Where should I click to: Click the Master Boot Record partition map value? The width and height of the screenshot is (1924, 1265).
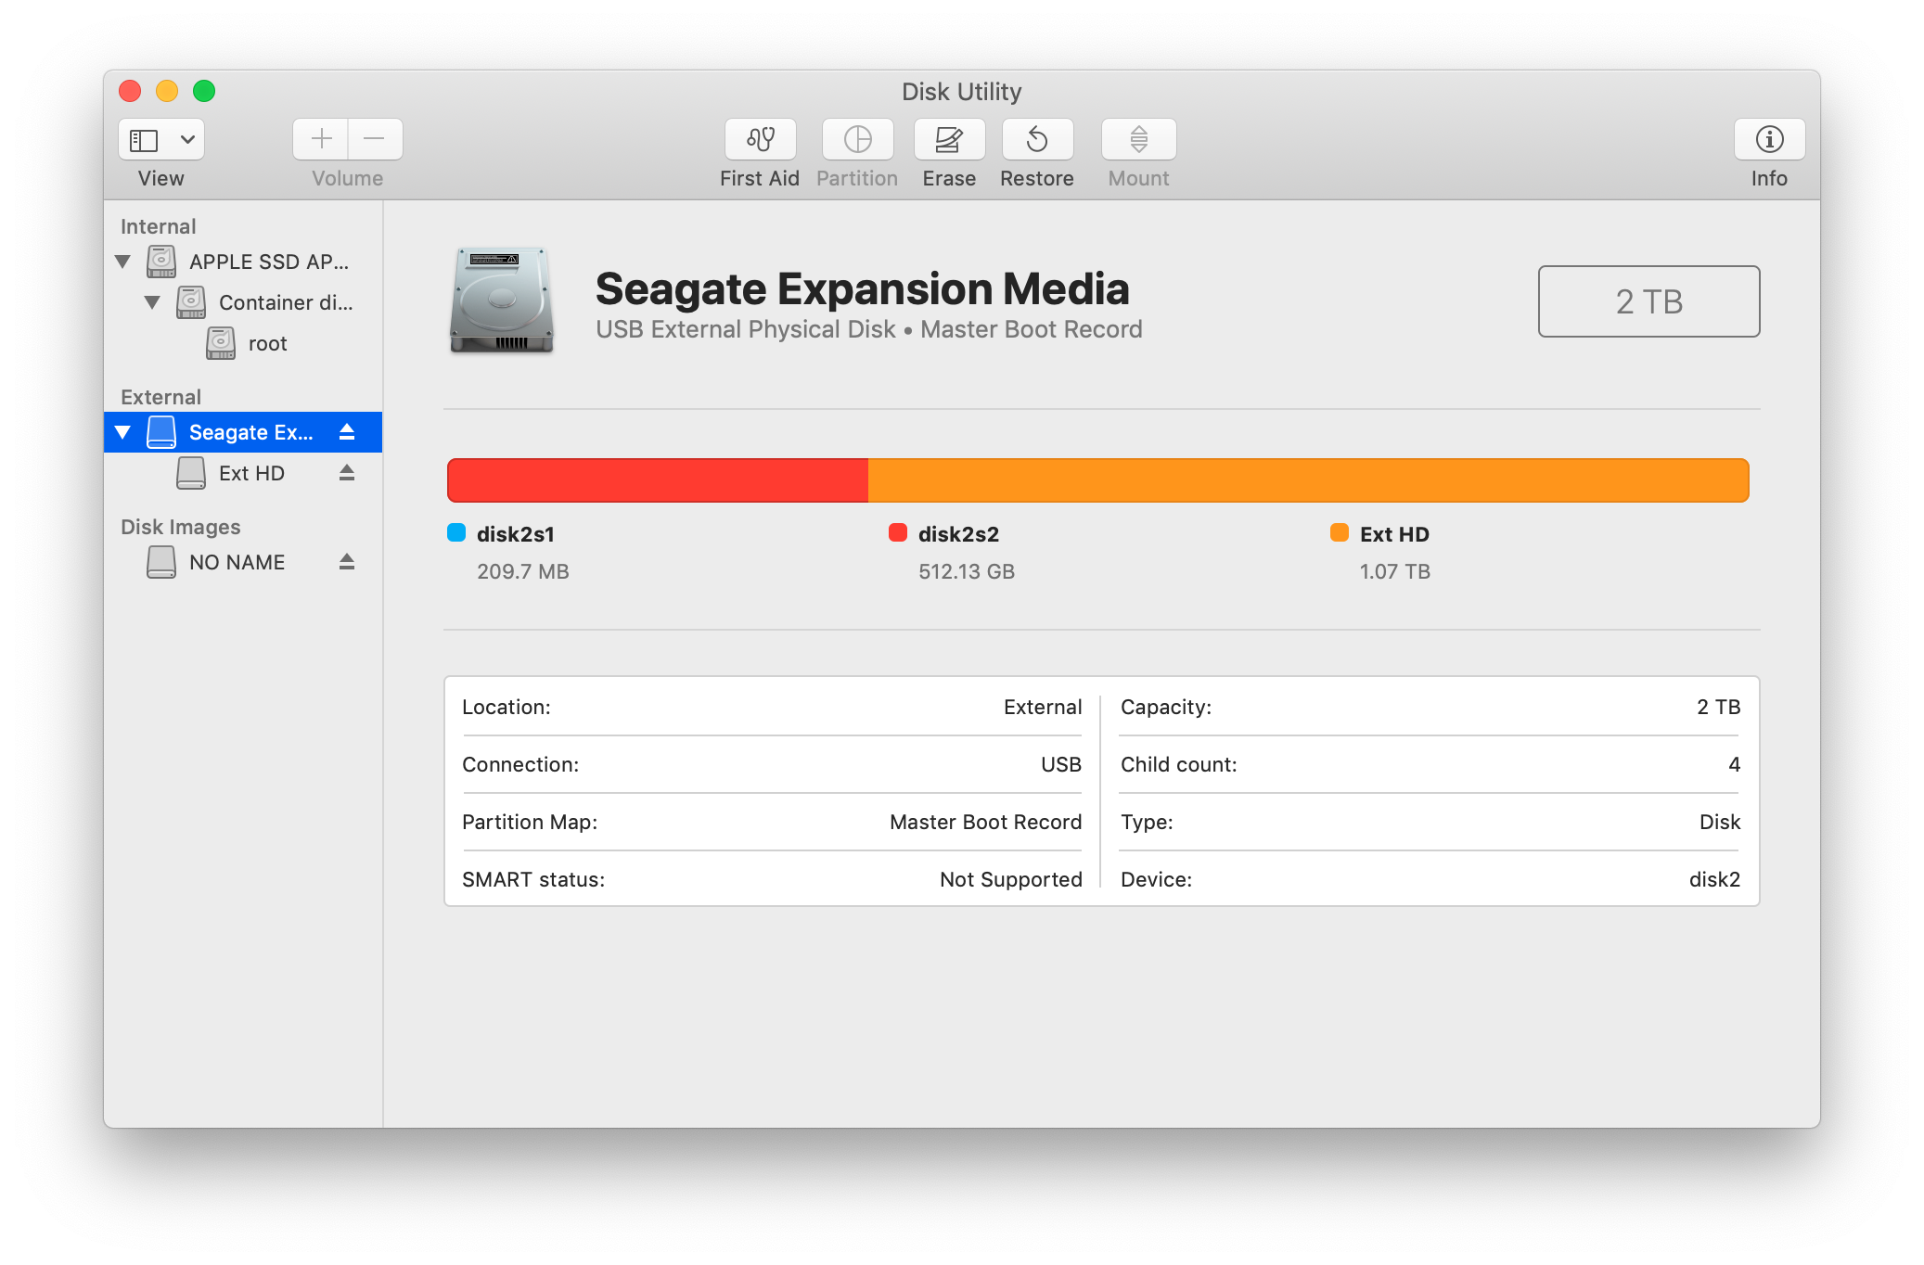click(985, 822)
